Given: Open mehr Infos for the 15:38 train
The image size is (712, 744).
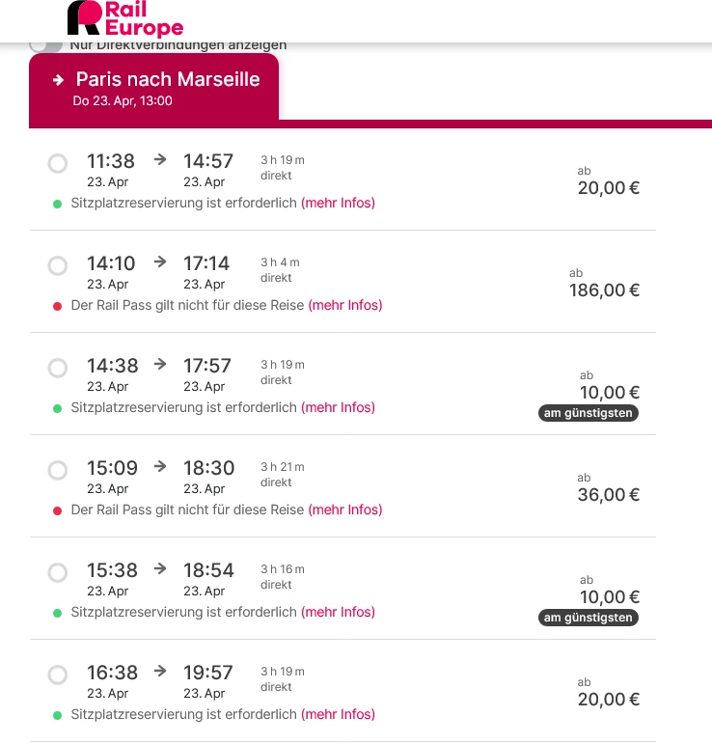Looking at the screenshot, I should click(x=338, y=612).
